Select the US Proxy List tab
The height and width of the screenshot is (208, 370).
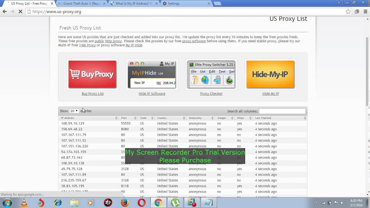coord(29,3)
